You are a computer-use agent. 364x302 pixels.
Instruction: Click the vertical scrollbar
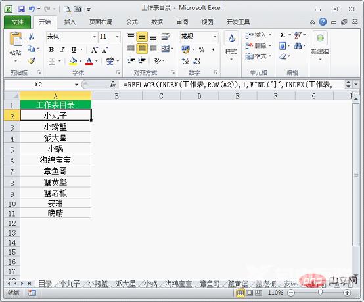coord(356,175)
